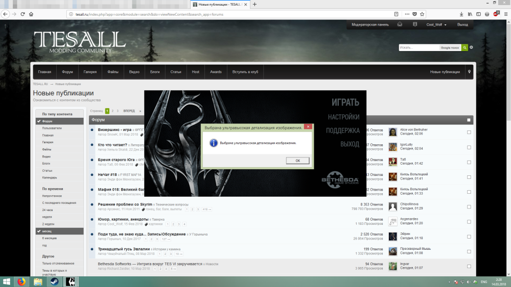This screenshot has height=287, width=511.
Task: Open the Файлы nav item
Action: (113, 72)
